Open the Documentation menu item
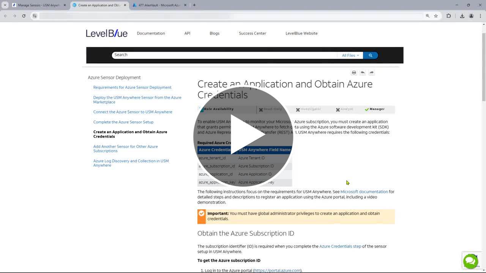Image resolution: width=486 pixels, height=273 pixels. (151, 33)
